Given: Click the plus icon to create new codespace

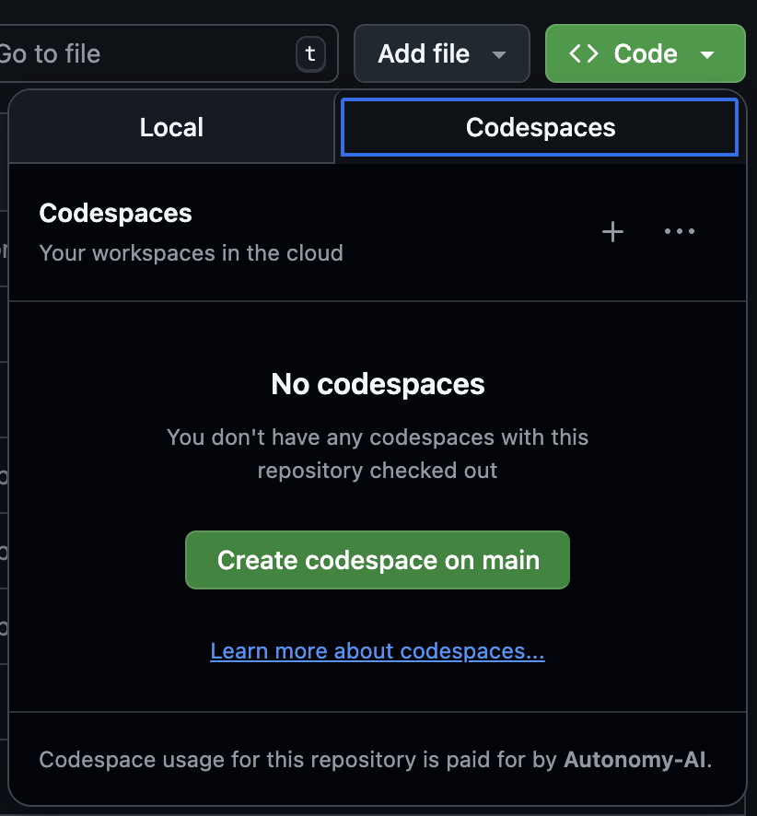Looking at the screenshot, I should click(612, 231).
